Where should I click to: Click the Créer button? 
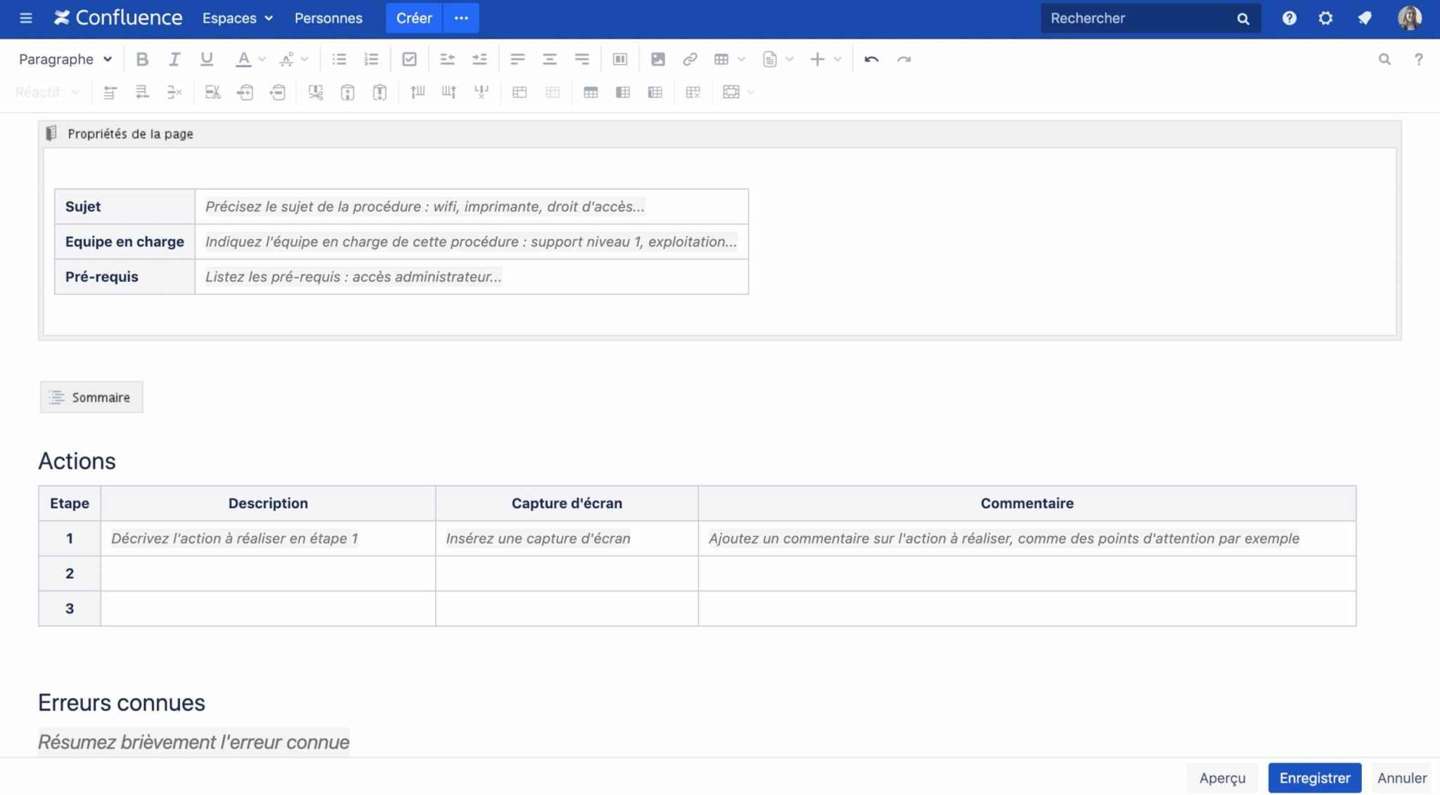[x=413, y=18]
